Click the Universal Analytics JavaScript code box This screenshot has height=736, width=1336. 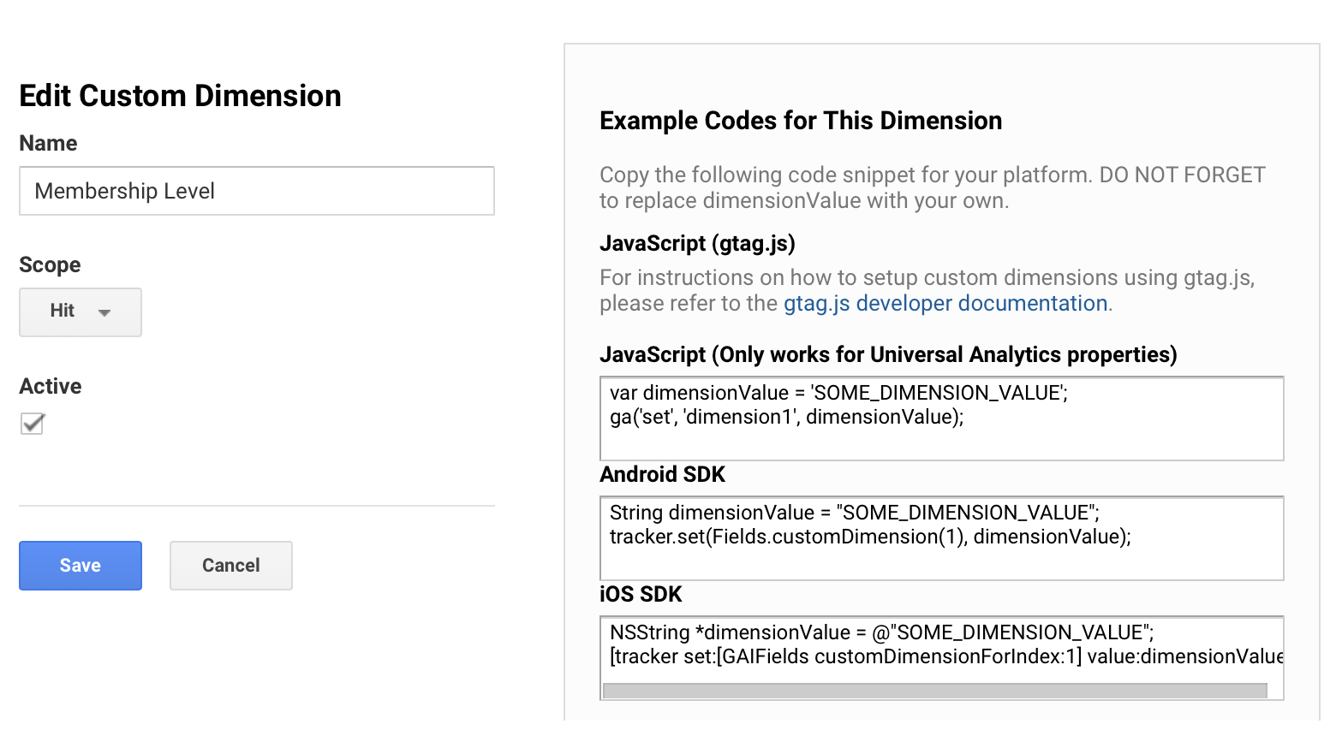pos(942,418)
